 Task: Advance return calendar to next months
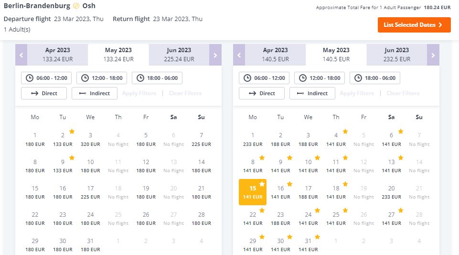point(433,55)
